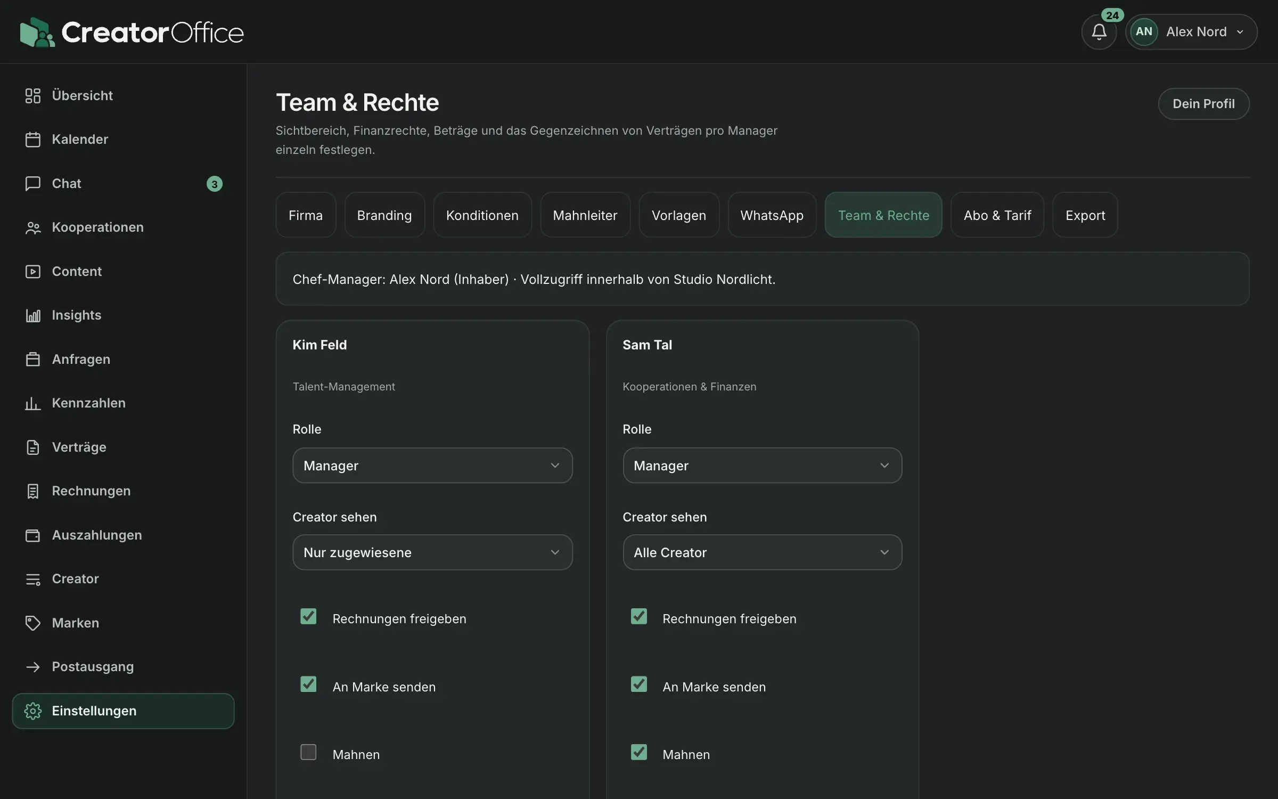Screen dimensions: 1278x799
Task: Click the Chat unread badge showing 3
Action: click(x=215, y=184)
